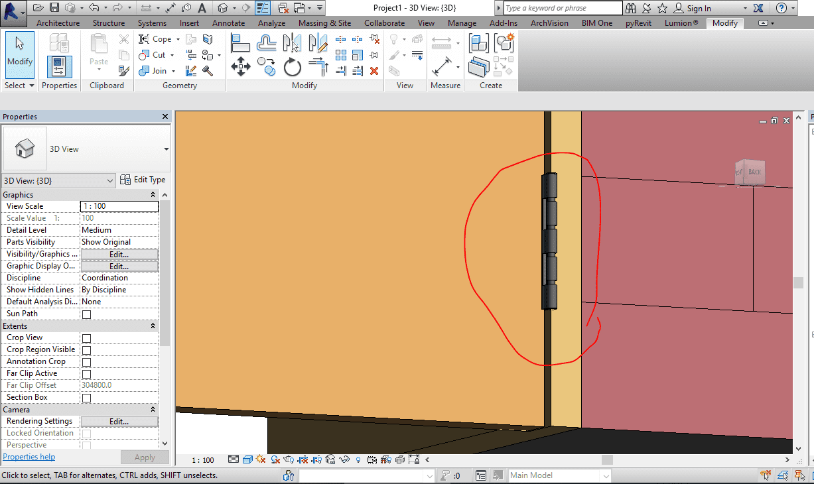Click the Trim/Extend to Corner icon
Screen dimensions: 814x484
click(x=318, y=67)
